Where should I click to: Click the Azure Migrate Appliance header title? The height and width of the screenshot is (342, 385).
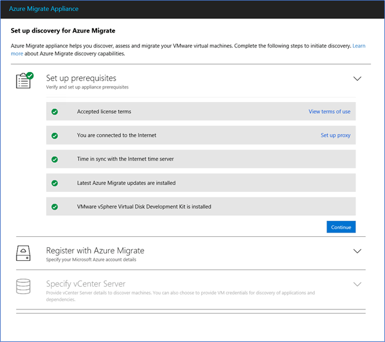[x=44, y=9]
